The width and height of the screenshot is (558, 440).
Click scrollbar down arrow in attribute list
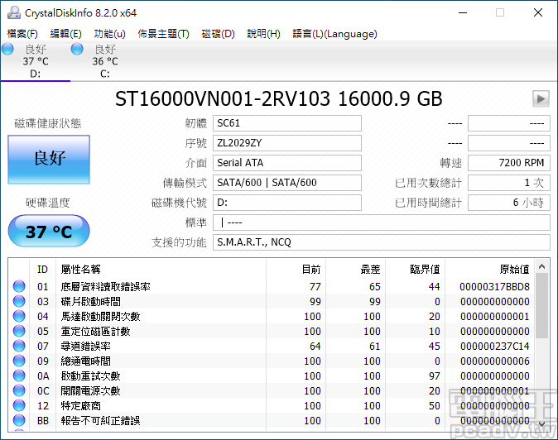(x=542, y=423)
